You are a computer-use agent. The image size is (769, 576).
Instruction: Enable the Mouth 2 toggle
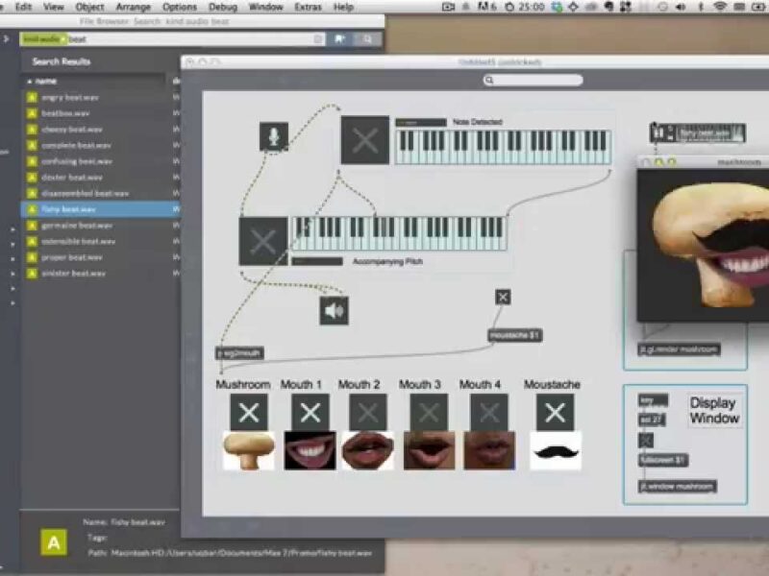[x=368, y=413]
